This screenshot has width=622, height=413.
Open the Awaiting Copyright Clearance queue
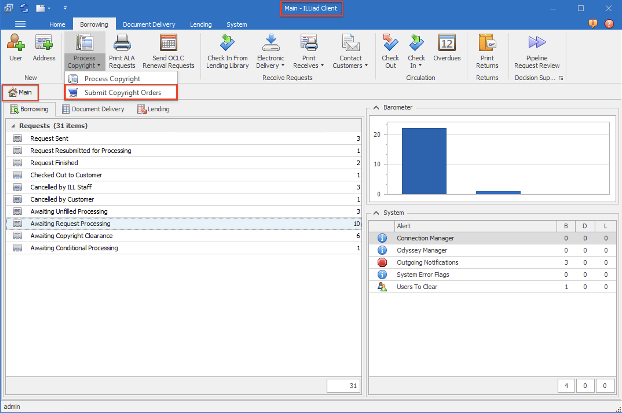[x=72, y=236]
